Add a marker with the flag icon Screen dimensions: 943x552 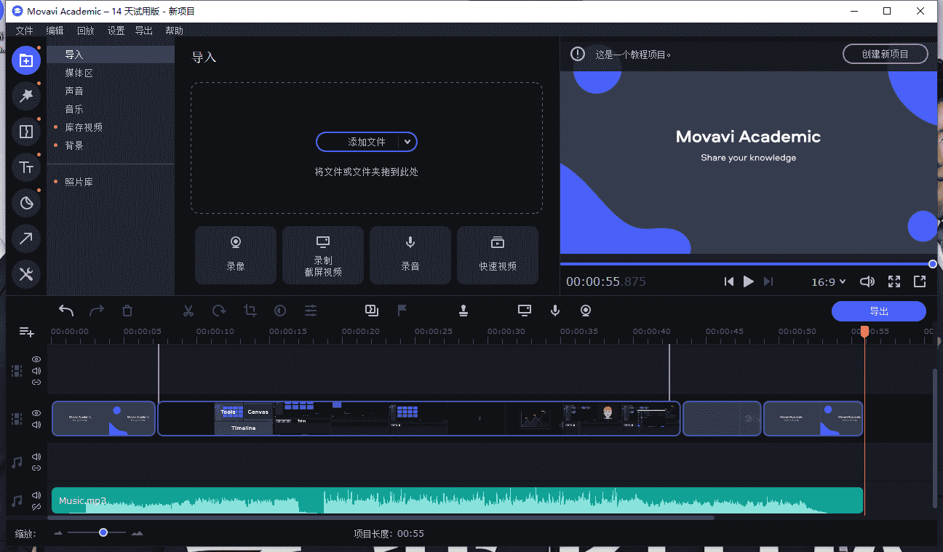point(402,311)
